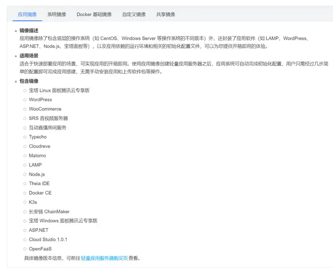Open the 系统镜像 tab
This screenshot has height=268, width=333.
click(x=57, y=14)
